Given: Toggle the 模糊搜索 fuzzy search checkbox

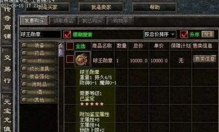Looking at the screenshot, I should tap(67, 34).
